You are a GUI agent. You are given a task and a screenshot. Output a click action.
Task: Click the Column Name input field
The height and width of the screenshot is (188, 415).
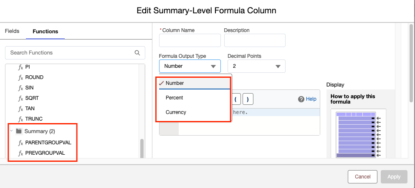pos(190,40)
